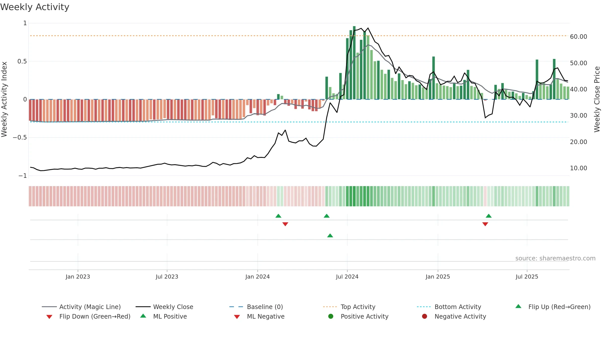Click the Jan 2024 x-axis tick label
This screenshot has width=604, height=340.
tap(257, 277)
